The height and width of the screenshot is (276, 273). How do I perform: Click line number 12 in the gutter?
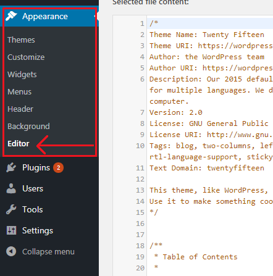140,179
